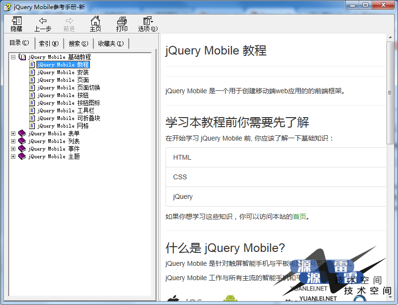
Task: Click the page icon next to 网格
Action: (32, 126)
